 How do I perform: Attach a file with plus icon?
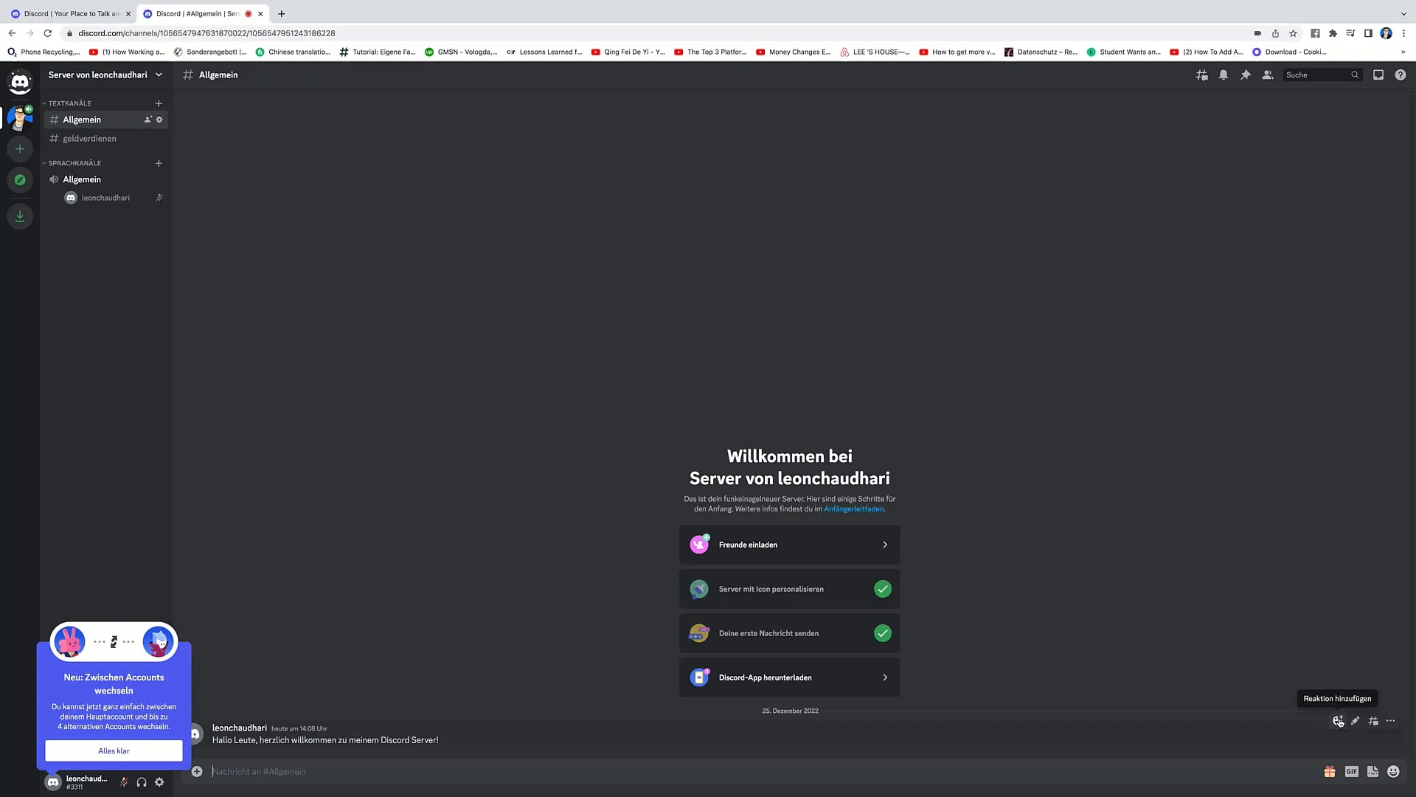pos(197,772)
